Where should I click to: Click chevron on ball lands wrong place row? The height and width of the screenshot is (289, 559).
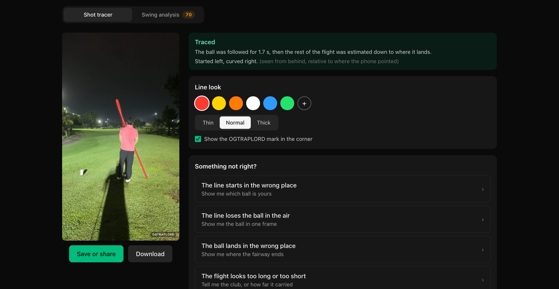pos(483,250)
